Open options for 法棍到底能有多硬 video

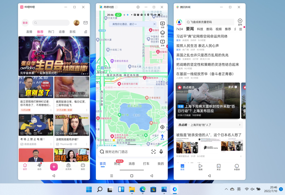[x=87, y=144]
